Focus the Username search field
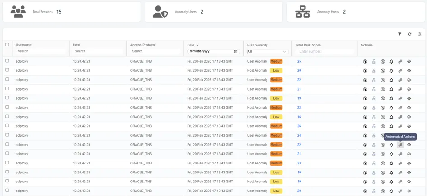The width and height of the screenshot is (427, 196). [x=41, y=51]
